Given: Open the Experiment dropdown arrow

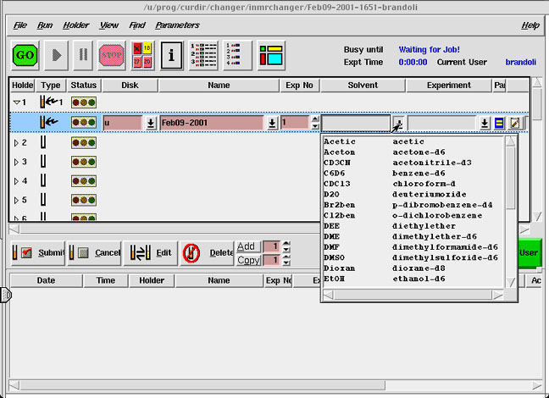Looking at the screenshot, I should [x=485, y=123].
